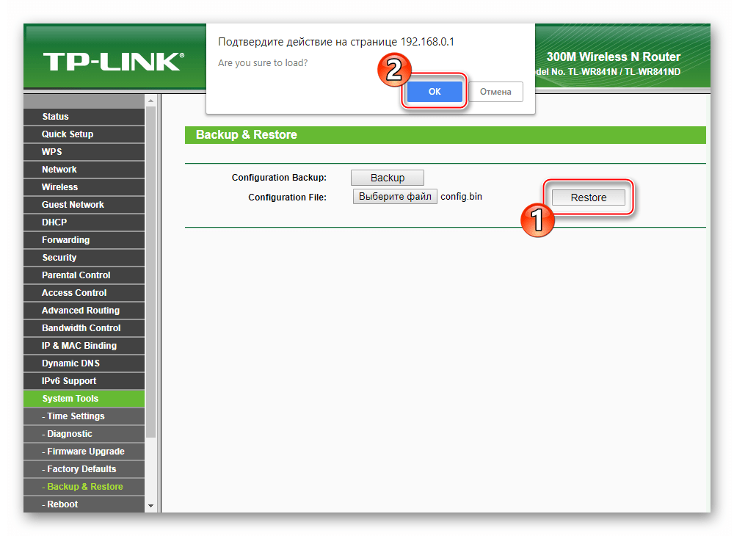Choose a file with Выберите файл button
734x536 pixels.
pyautogui.click(x=395, y=197)
